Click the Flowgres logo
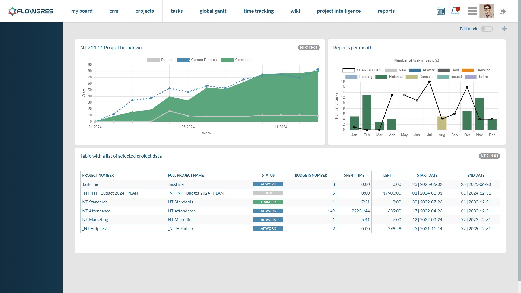The image size is (521, 293). tap(31, 11)
